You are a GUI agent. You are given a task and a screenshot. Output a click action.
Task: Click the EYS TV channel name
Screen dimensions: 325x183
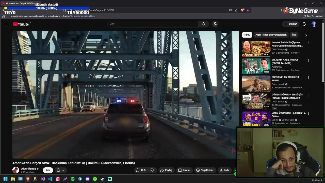click(275, 120)
